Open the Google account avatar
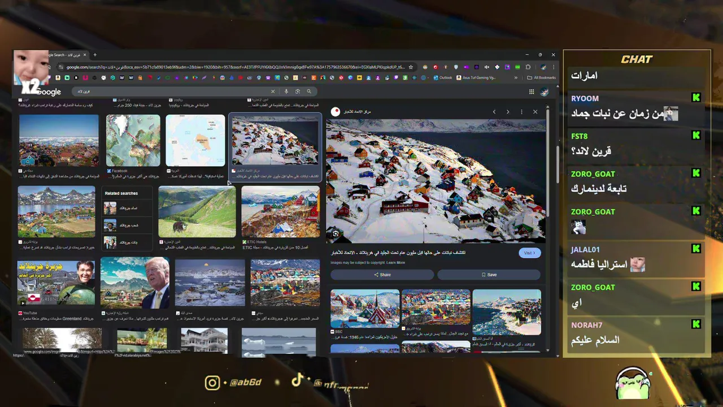The width and height of the screenshot is (723, 407). coord(545,92)
